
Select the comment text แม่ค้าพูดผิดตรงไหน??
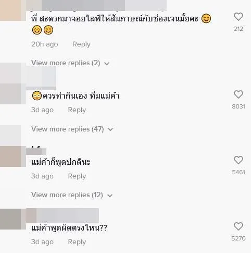click(x=69, y=228)
